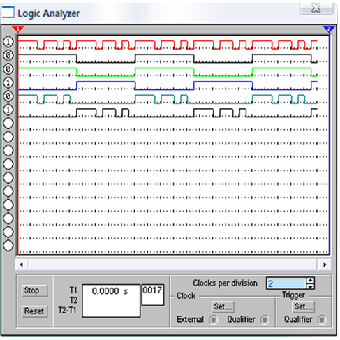This screenshot has width=340, height=340.
Task: Toggle the Trigger Qualifier terminal
Action: click(322, 320)
